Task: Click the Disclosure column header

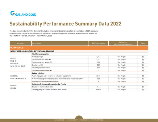Action: click(x=20, y=43)
